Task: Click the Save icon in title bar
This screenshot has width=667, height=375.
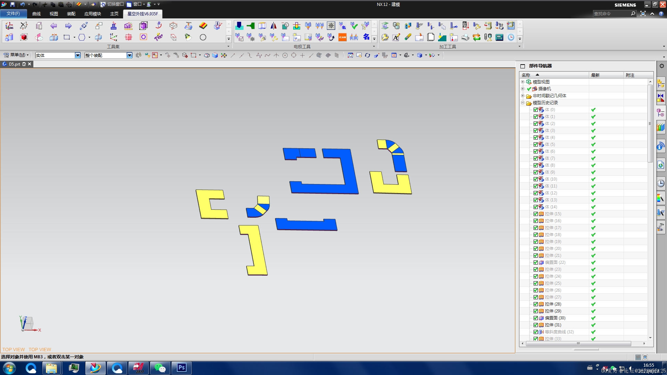Action: 13,5
